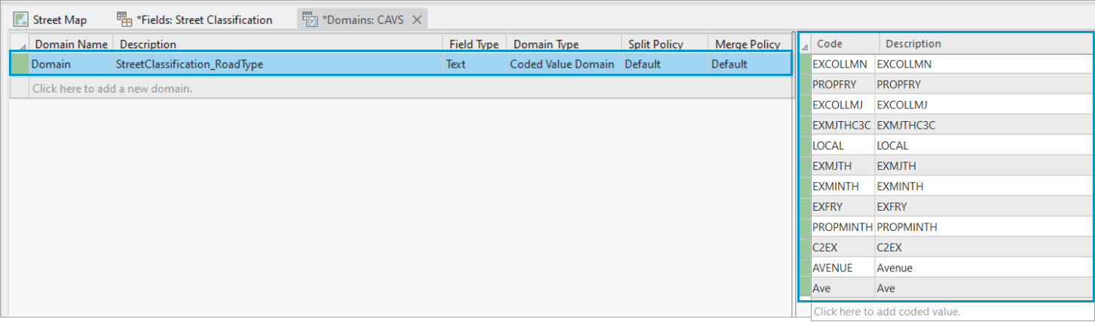
Task: Close the Domains: CAVS tab
Action: 417,20
